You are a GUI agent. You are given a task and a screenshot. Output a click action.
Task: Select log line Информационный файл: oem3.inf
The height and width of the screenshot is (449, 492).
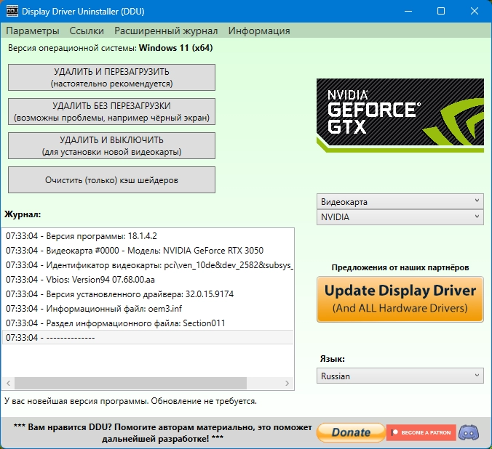[148, 309]
